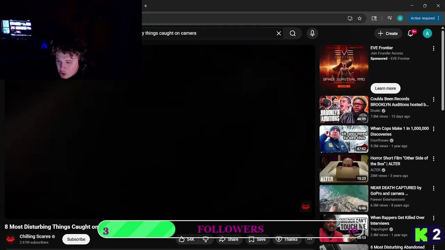Dislike the video with thumbs down
Screen dimensions: 445x250
click(206, 239)
